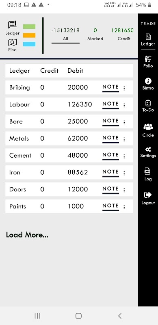Tap the Find map search icon

[12, 43]
